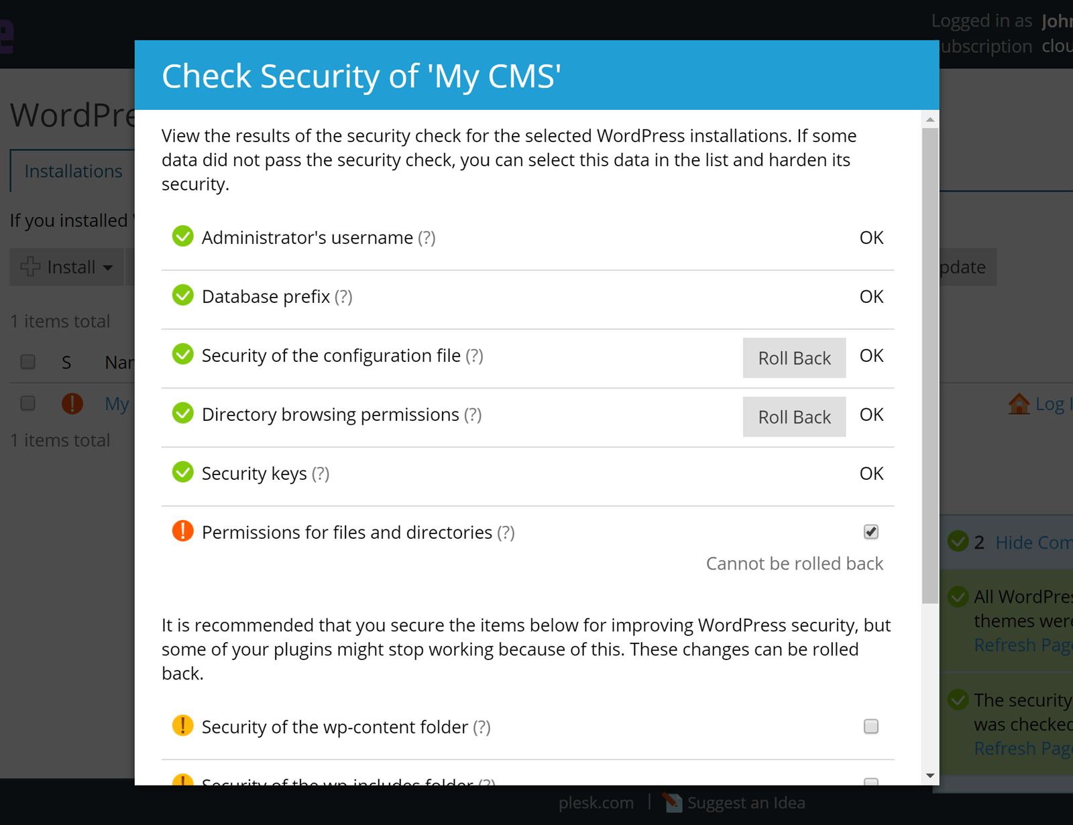Open the Install dropdown menu

66,267
